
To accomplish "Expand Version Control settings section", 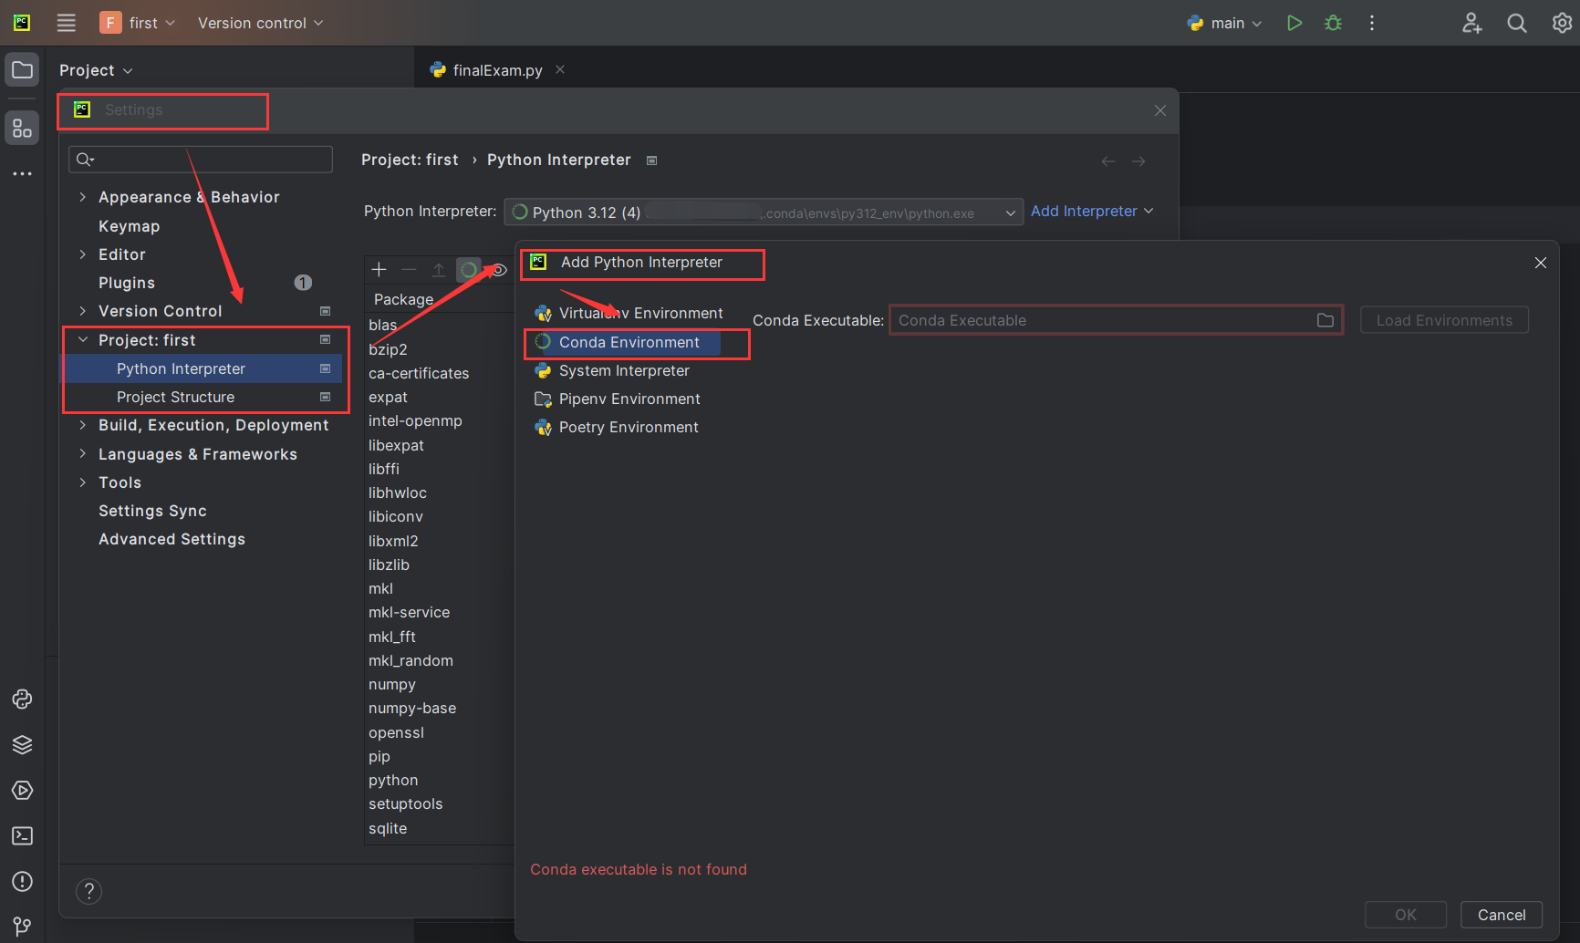I will click(83, 311).
